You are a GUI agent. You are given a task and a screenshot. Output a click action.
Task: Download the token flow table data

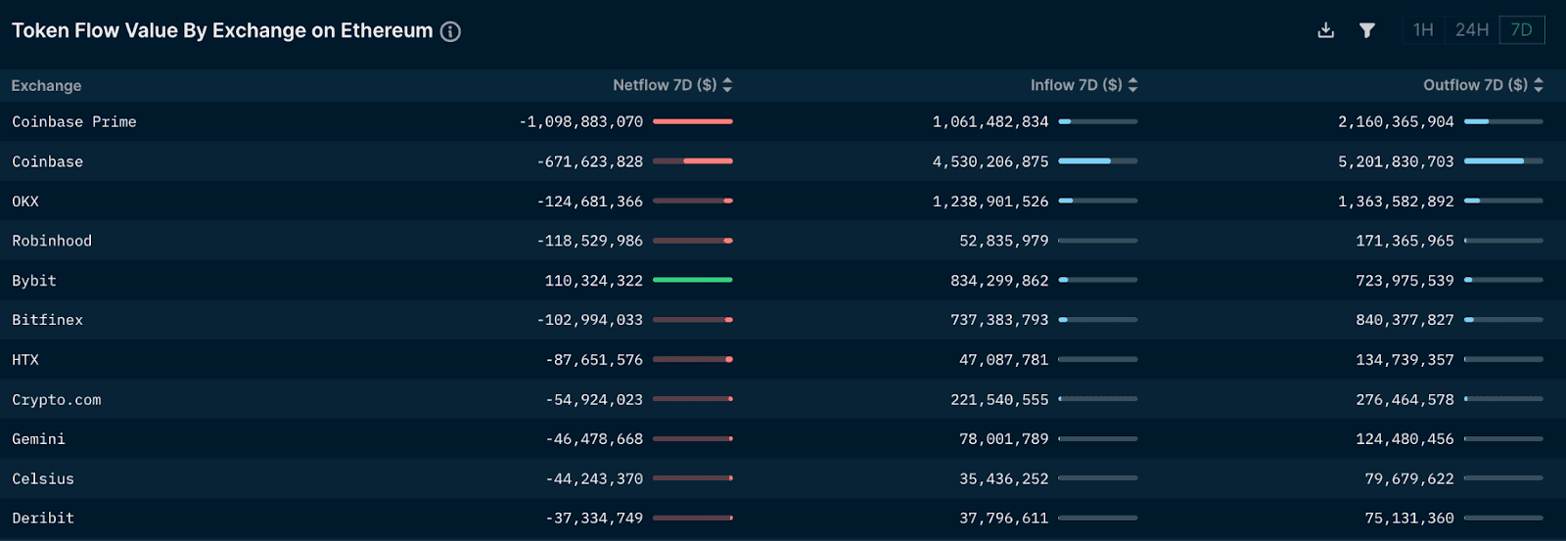pos(1325,30)
